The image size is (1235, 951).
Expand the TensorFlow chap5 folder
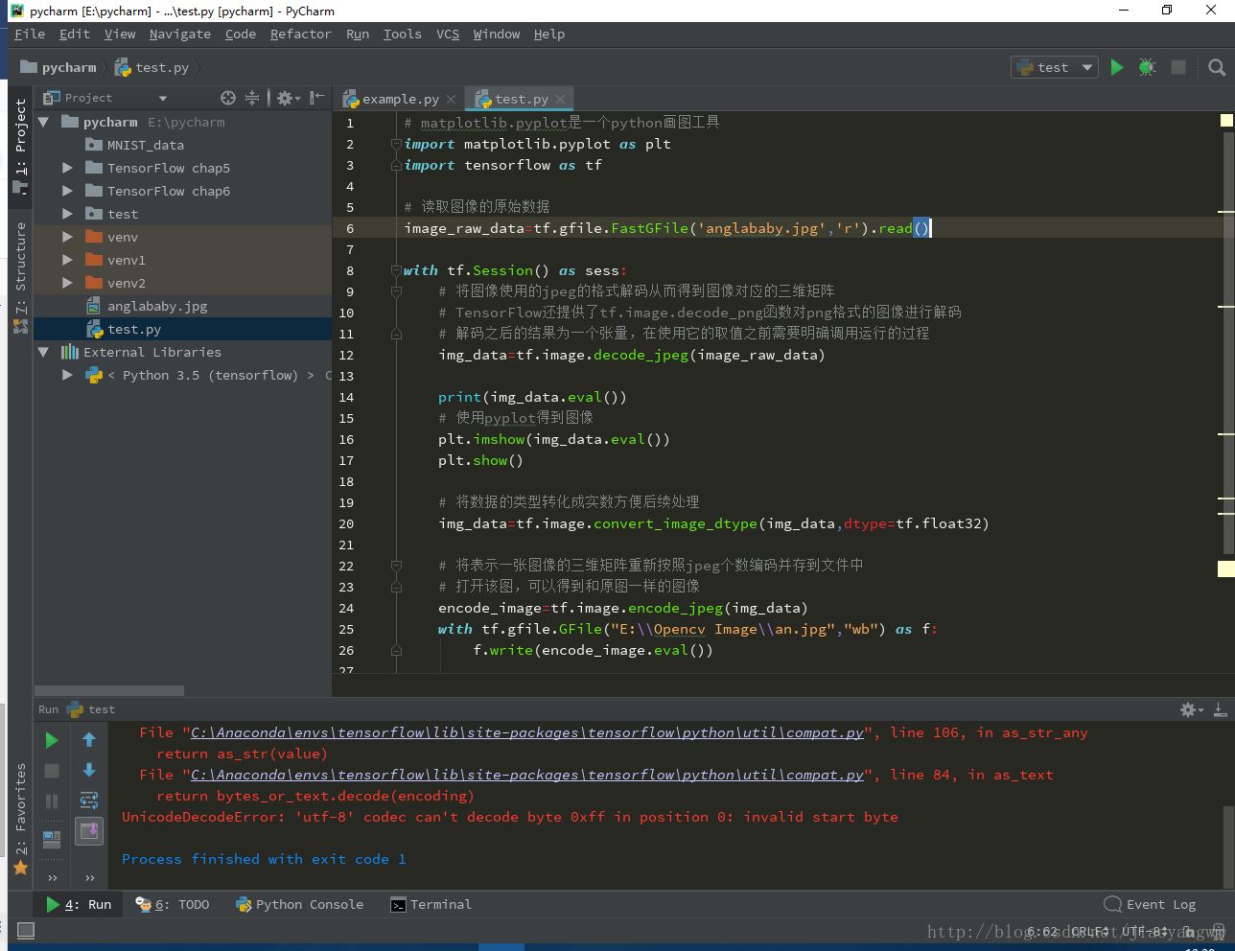[x=67, y=168]
